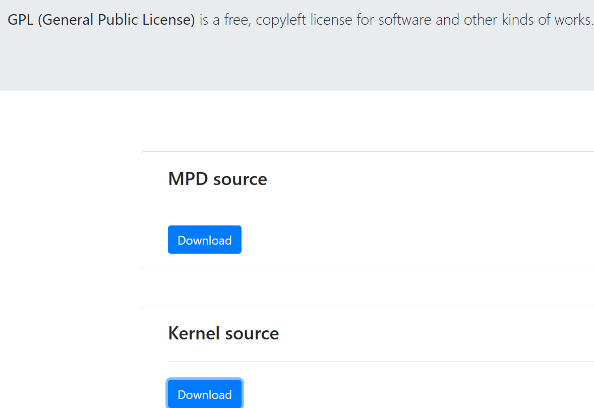Click Download button under Kernel source

204,394
